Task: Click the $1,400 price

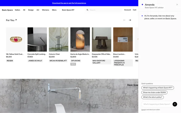Action: [x=116, y=57]
